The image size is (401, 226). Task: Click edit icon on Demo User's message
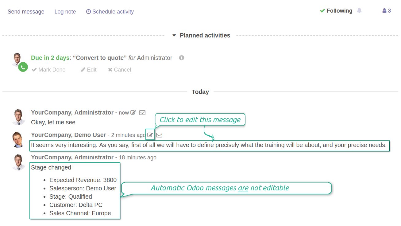[150, 135]
